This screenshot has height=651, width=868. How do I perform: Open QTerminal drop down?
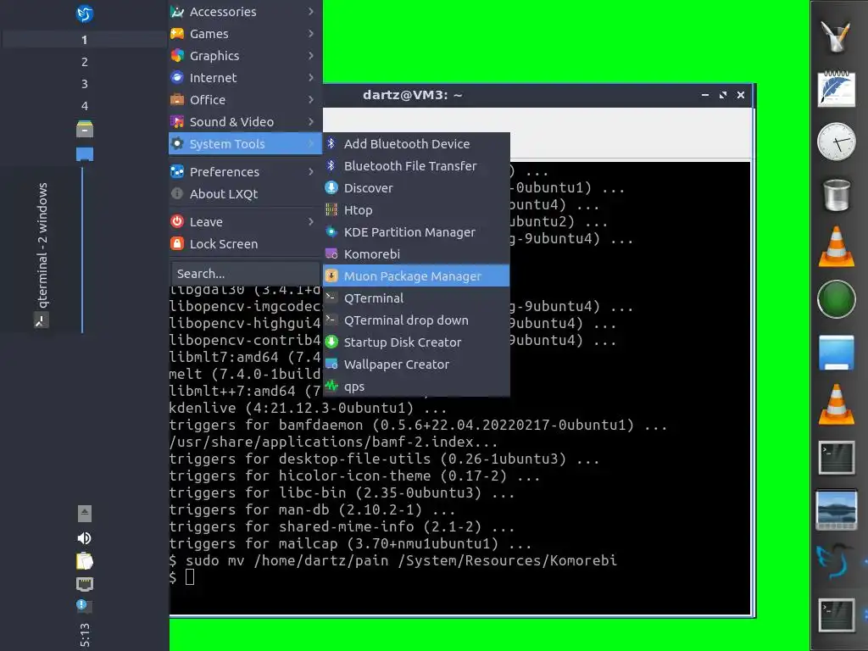coord(415,320)
